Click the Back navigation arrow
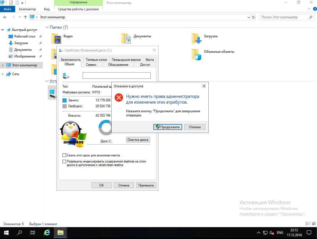317x239 pixels. (x=5, y=17)
